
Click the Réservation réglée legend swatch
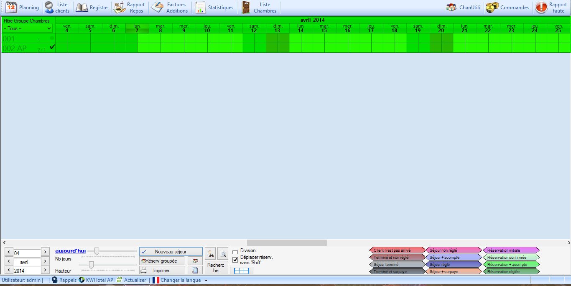click(x=511, y=272)
